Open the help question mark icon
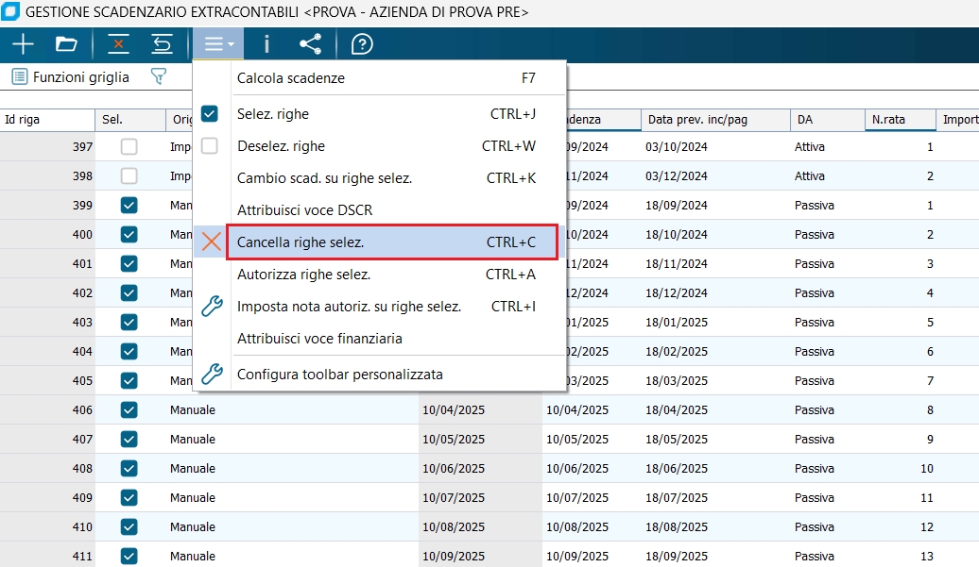Image resolution: width=979 pixels, height=567 pixels. pyautogui.click(x=362, y=44)
